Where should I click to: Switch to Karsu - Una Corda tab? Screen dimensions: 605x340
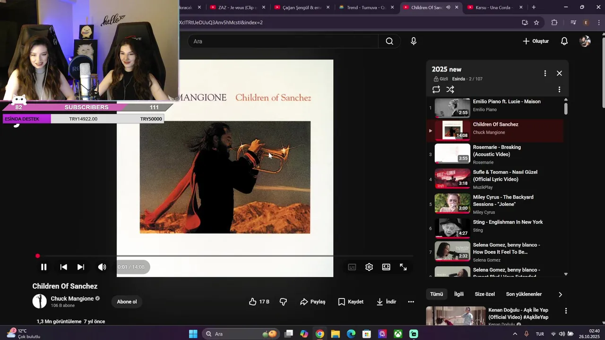pos(495,7)
